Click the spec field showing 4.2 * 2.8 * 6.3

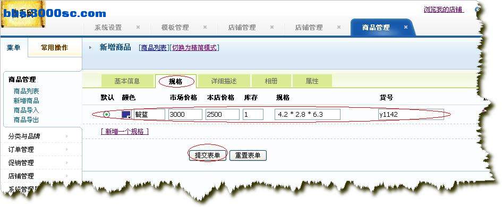click(308, 115)
